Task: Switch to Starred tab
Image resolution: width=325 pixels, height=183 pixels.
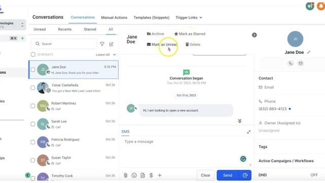Action: click(90, 29)
